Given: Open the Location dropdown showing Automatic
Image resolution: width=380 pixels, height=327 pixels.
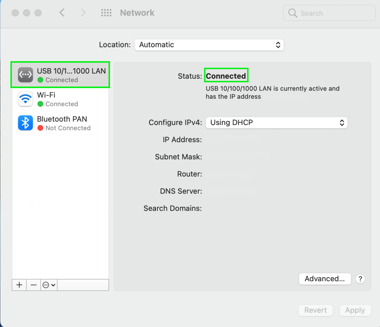Looking at the screenshot, I should [x=209, y=45].
